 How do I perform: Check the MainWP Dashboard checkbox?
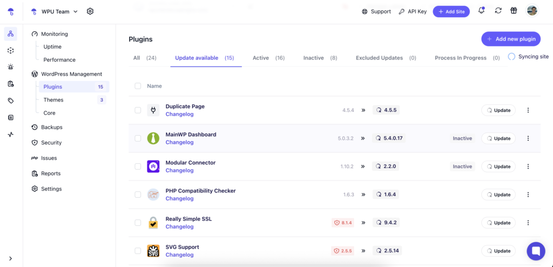(x=138, y=138)
